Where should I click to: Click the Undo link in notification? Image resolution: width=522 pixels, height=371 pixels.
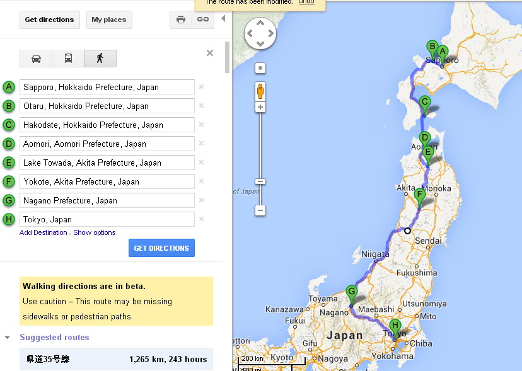(306, 2)
